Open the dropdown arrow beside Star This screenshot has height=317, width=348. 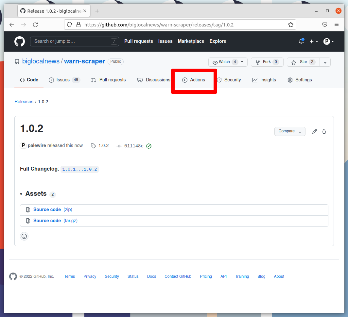[x=325, y=62]
